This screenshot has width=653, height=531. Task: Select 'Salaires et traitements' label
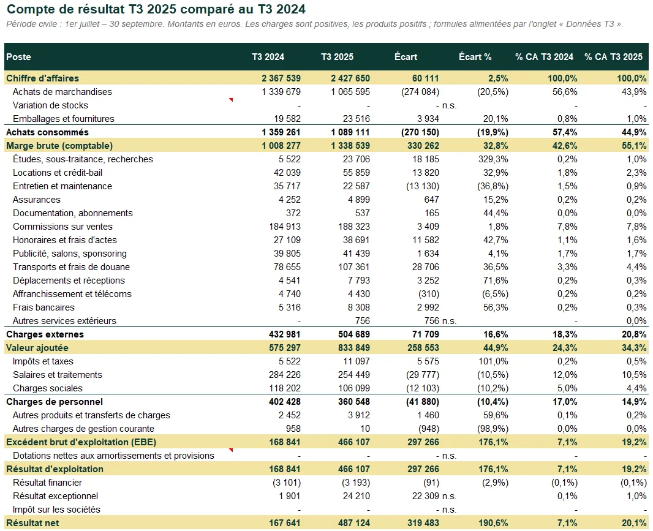coord(58,375)
